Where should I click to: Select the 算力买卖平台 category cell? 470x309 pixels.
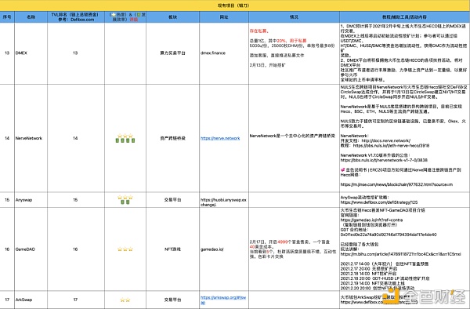click(172, 53)
